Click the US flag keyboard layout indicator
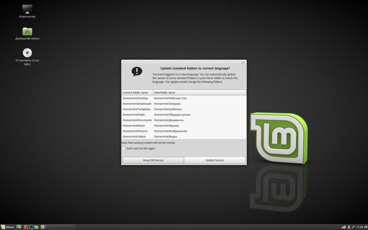 [x=344, y=227]
